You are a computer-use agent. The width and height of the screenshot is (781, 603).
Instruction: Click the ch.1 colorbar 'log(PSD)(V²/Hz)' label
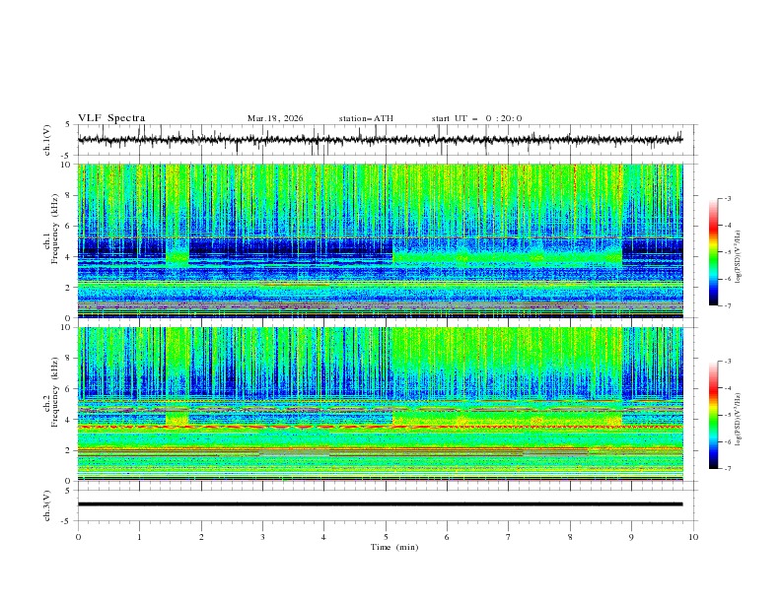coord(739,257)
